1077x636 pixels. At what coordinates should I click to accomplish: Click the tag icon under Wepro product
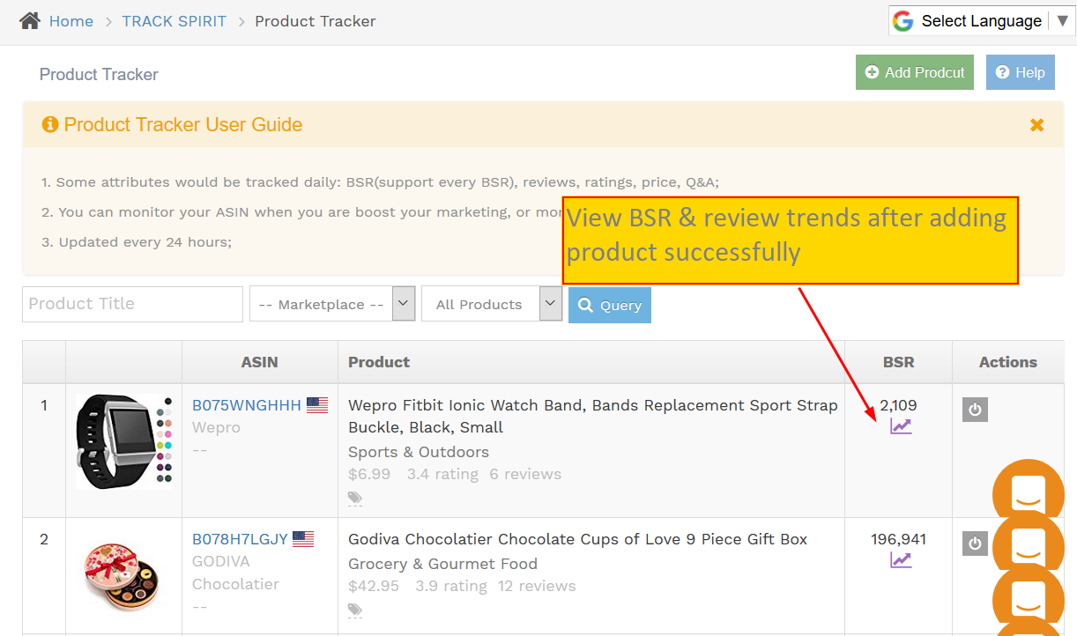tap(355, 498)
